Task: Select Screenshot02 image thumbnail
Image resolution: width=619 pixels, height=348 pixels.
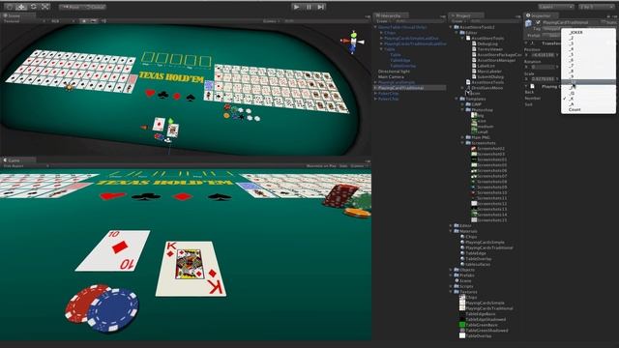Action: 474,149
